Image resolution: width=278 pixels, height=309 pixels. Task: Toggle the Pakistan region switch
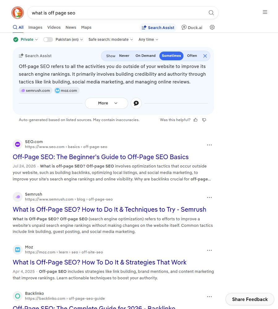(48, 40)
